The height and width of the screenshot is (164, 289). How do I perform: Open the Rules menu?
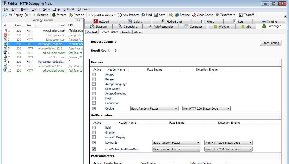[25, 9]
